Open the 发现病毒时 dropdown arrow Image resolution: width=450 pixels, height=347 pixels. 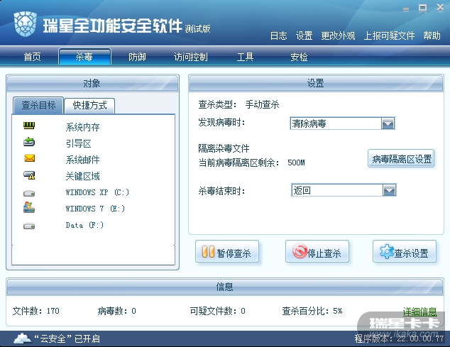(x=388, y=123)
